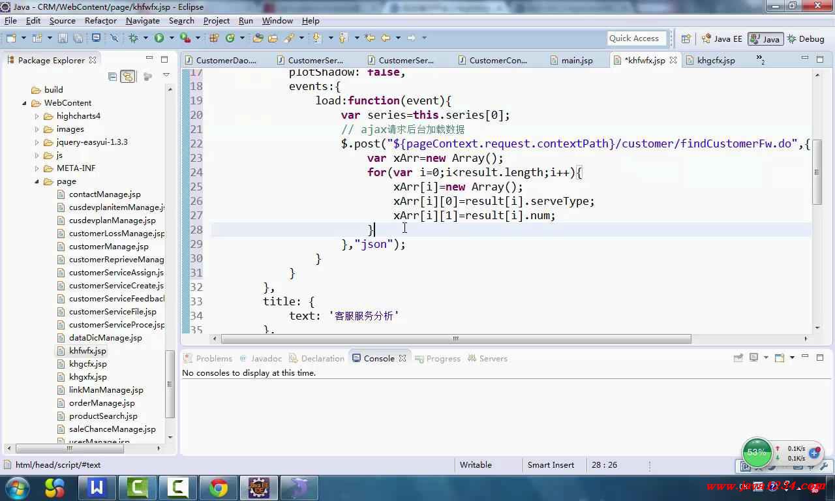Open the Javadoc view tab
835x501 pixels.
point(261,358)
